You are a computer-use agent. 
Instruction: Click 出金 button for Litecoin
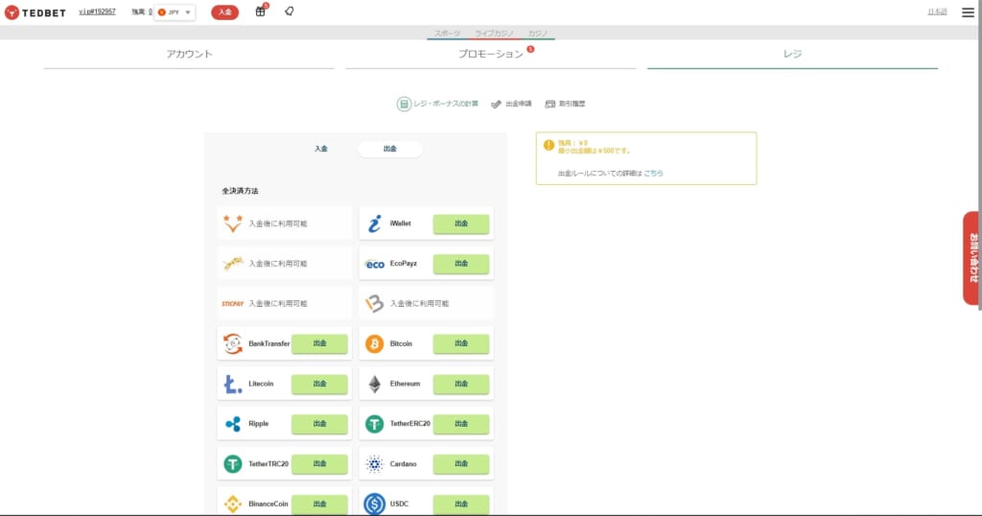tap(319, 384)
